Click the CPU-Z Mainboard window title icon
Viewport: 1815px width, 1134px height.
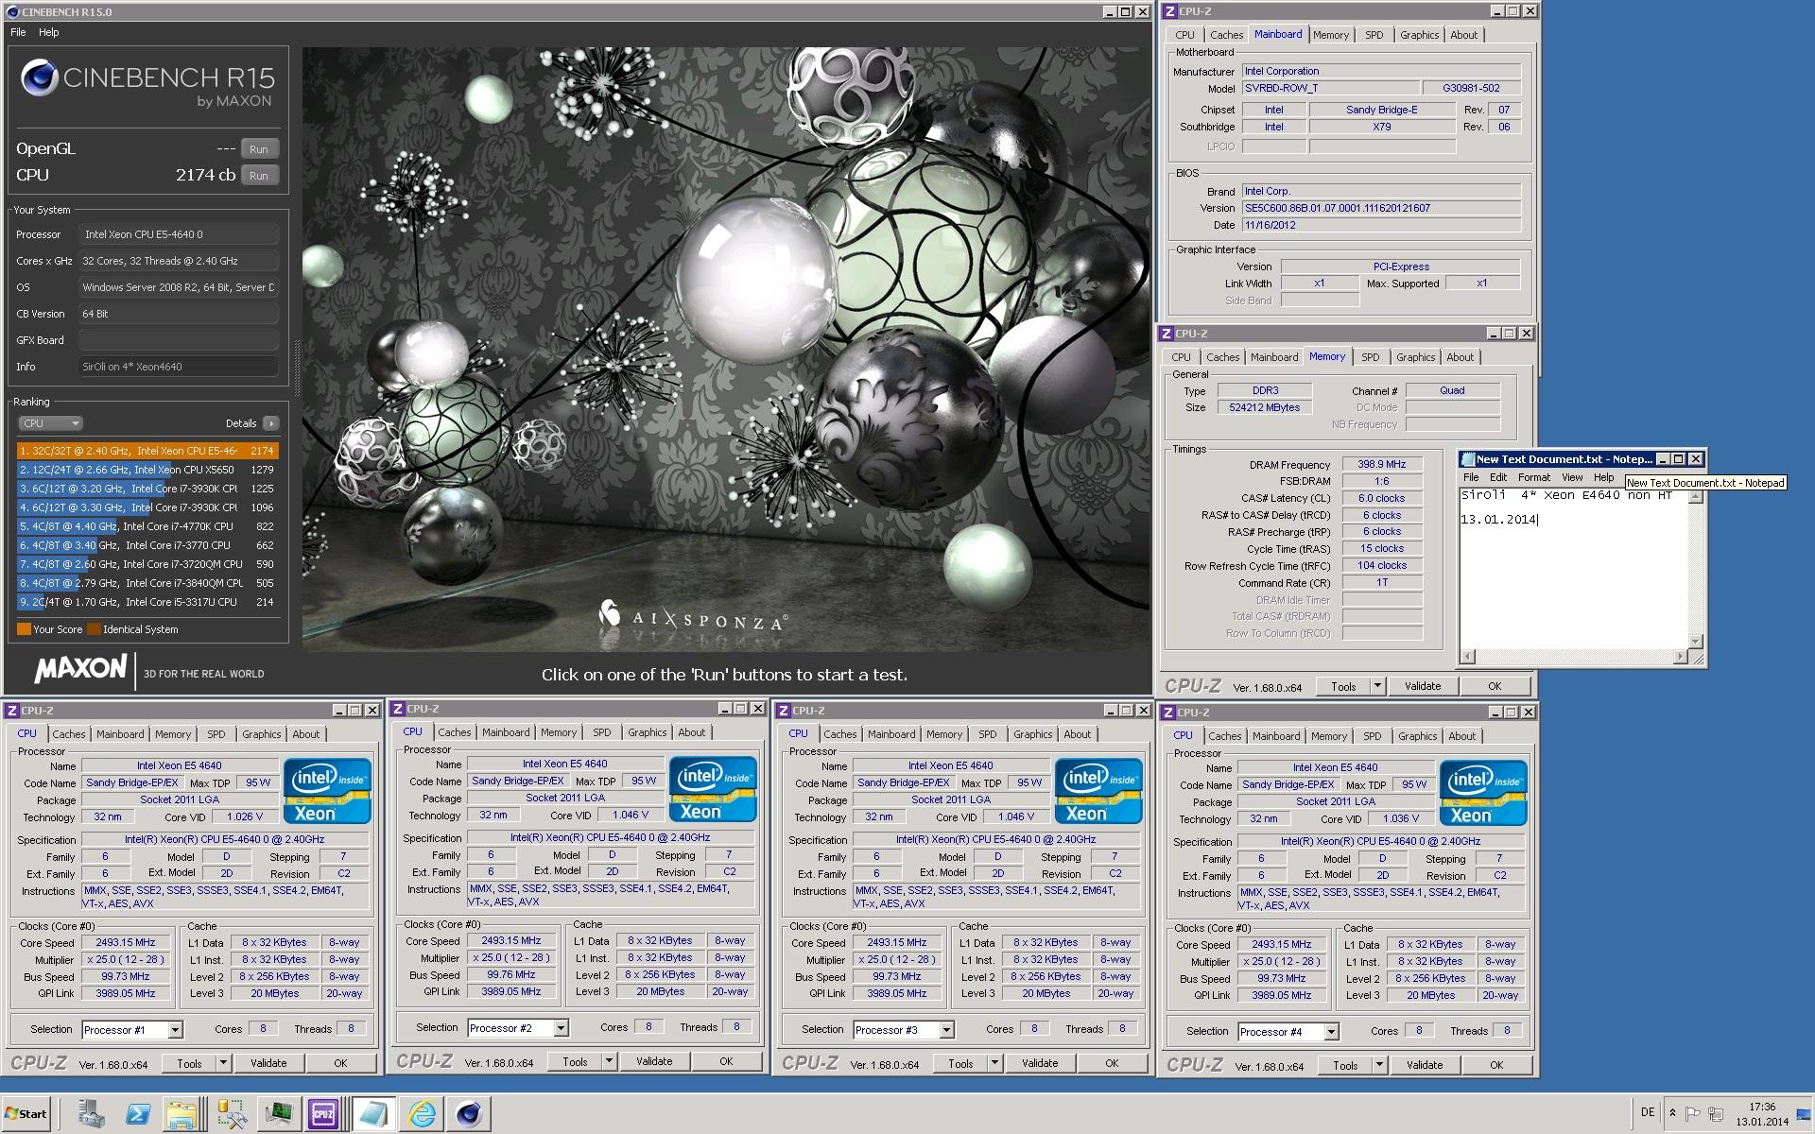point(1169,11)
